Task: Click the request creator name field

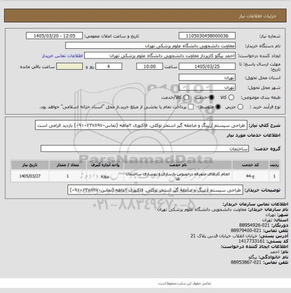Action: pyautogui.click(x=160, y=55)
